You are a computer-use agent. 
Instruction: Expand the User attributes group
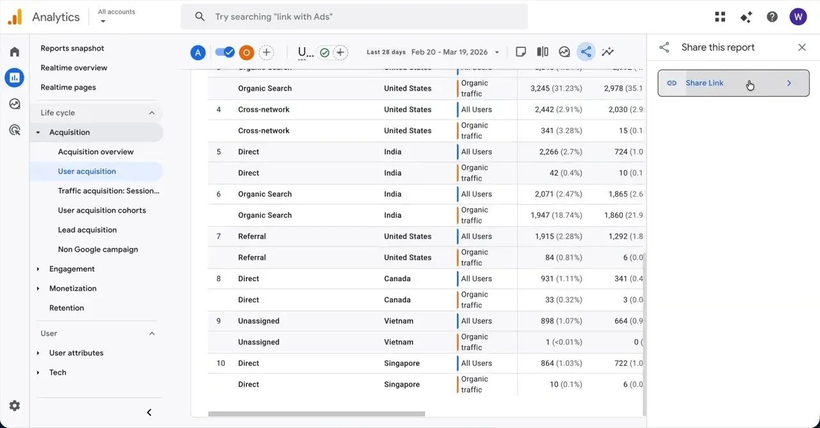[x=38, y=353]
